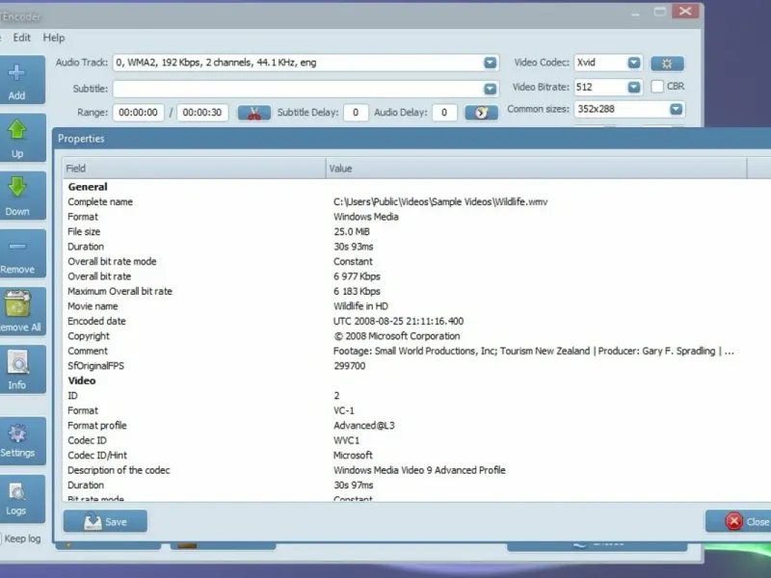Select the Comment row
Screen dimensions: 771x578
pyautogui.click(x=417, y=351)
